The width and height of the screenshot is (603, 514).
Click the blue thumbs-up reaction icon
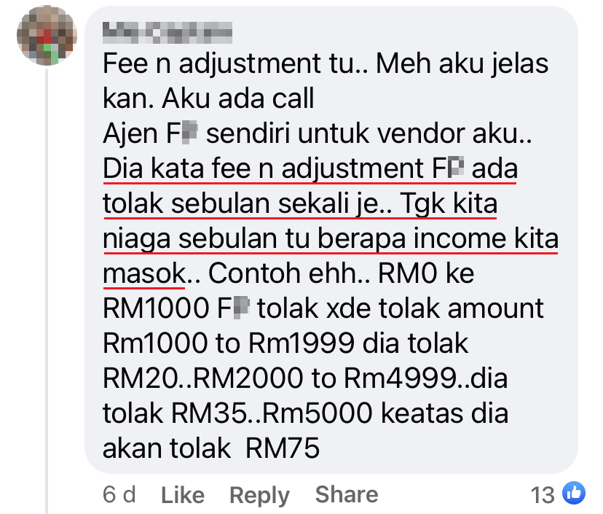(574, 493)
